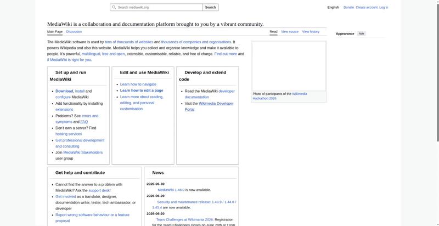Screen dimensions: 439x226
Task: Open Team Challenges at Wikimania 2026 link
Action: [185, 219]
